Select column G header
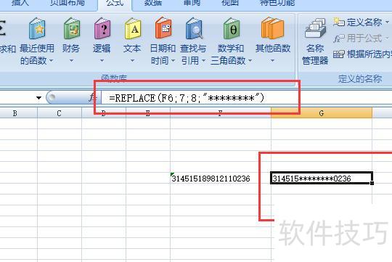 [x=322, y=113]
